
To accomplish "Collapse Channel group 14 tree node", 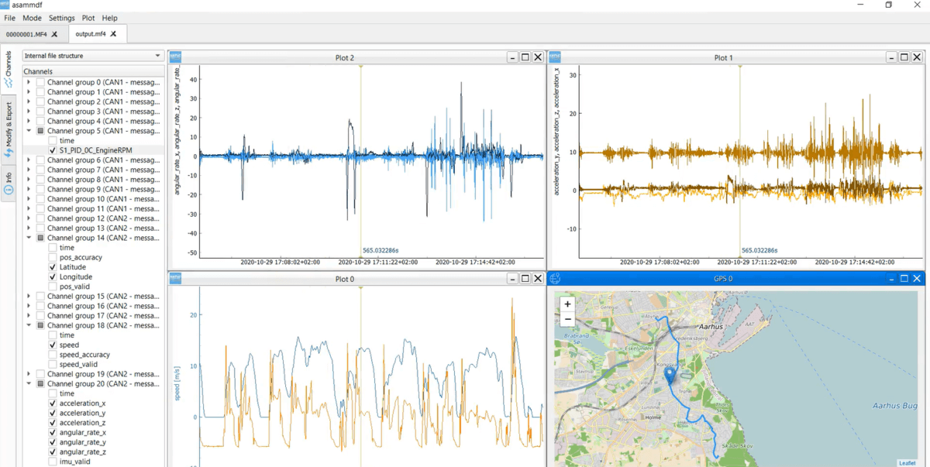I will (x=29, y=238).
